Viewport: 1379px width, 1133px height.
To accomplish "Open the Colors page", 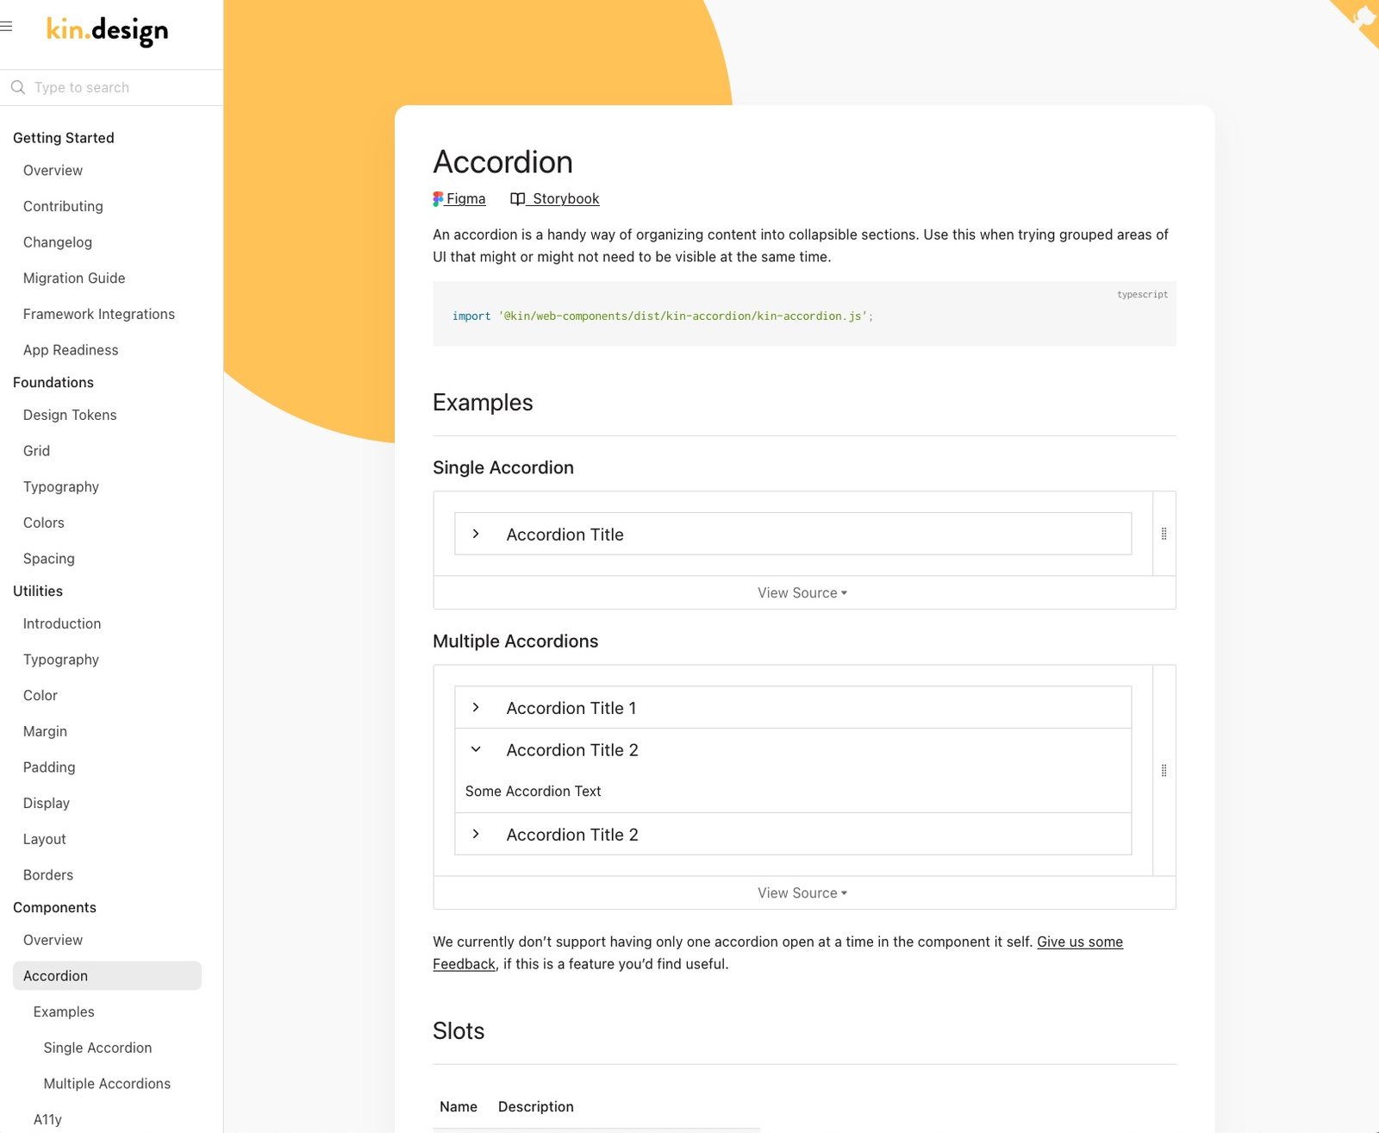I will tap(44, 523).
